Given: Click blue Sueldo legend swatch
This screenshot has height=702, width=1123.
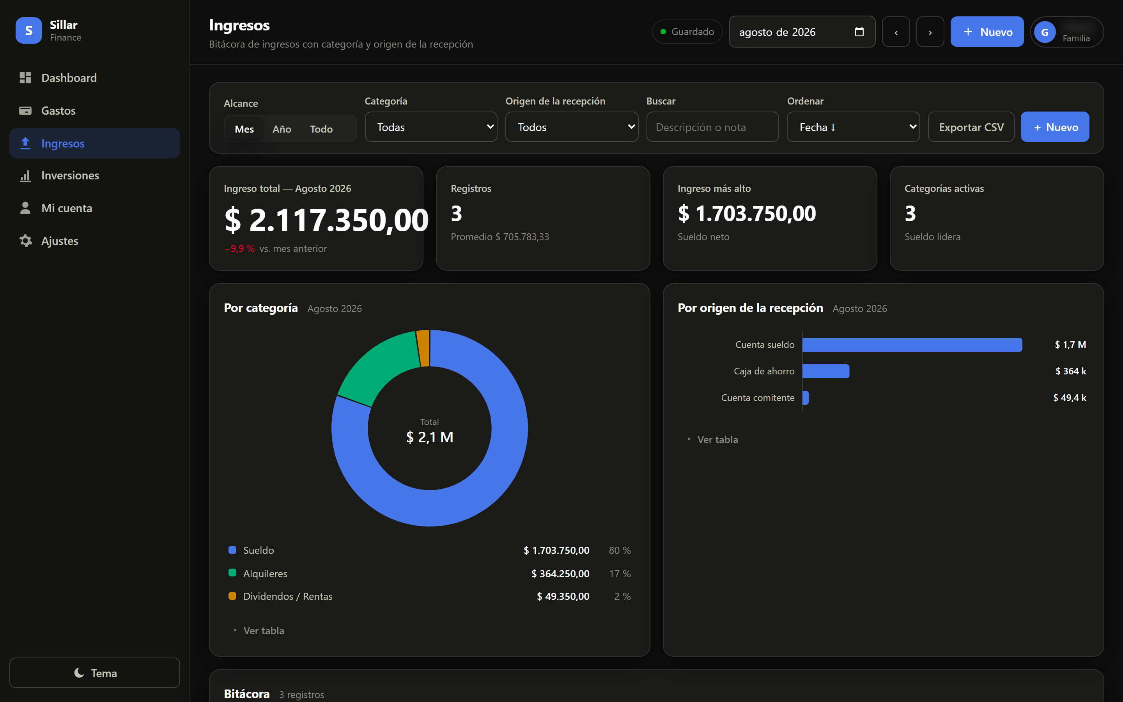Looking at the screenshot, I should (x=232, y=550).
